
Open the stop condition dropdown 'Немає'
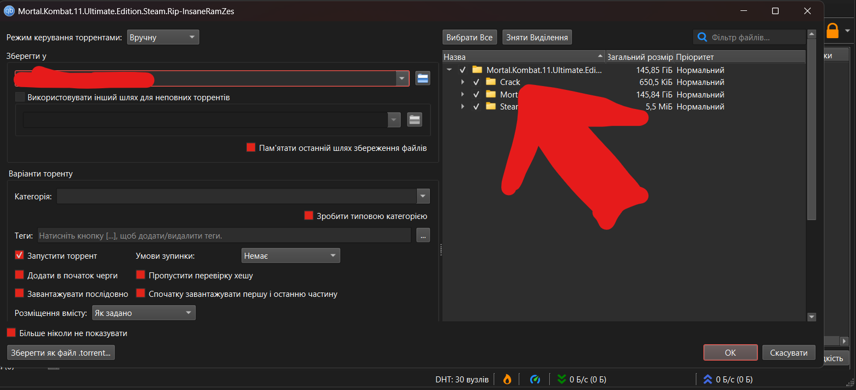coord(291,255)
